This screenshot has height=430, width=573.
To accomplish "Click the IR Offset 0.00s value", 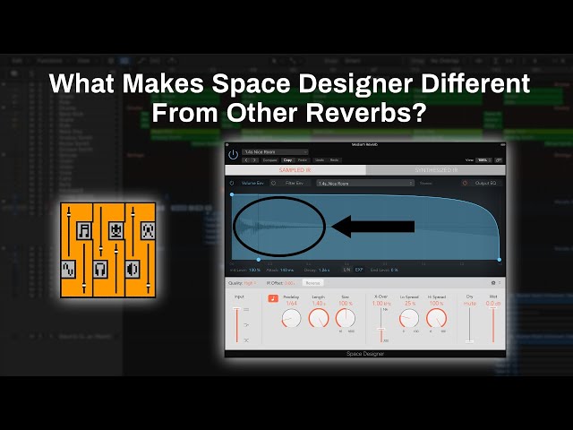I will tap(289, 283).
